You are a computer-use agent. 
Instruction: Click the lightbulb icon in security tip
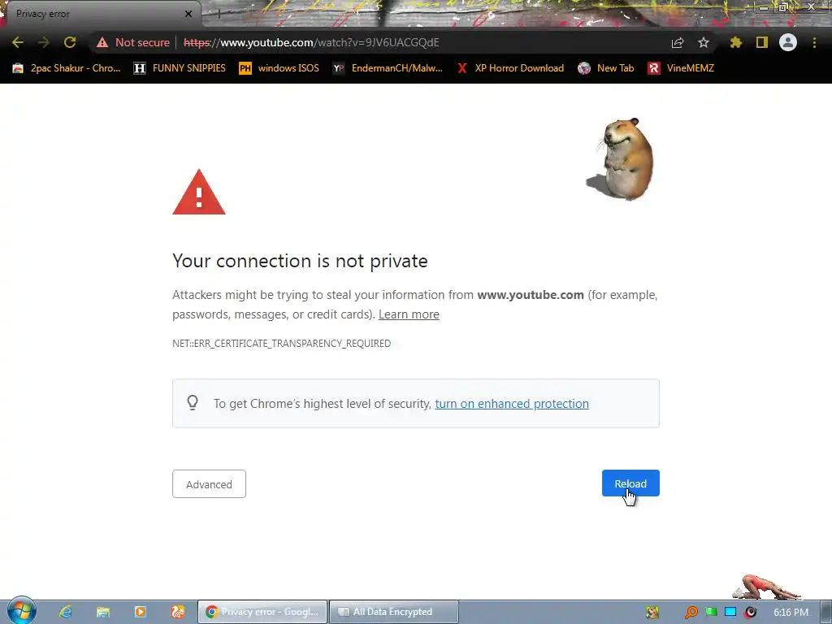(x=193, y=403)
